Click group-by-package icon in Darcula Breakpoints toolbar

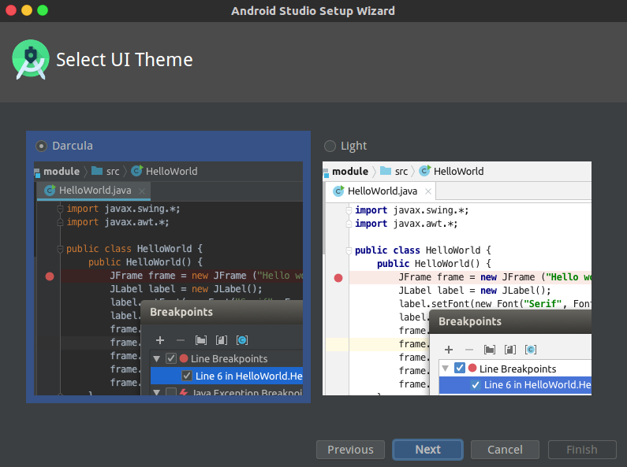(201, 340)
